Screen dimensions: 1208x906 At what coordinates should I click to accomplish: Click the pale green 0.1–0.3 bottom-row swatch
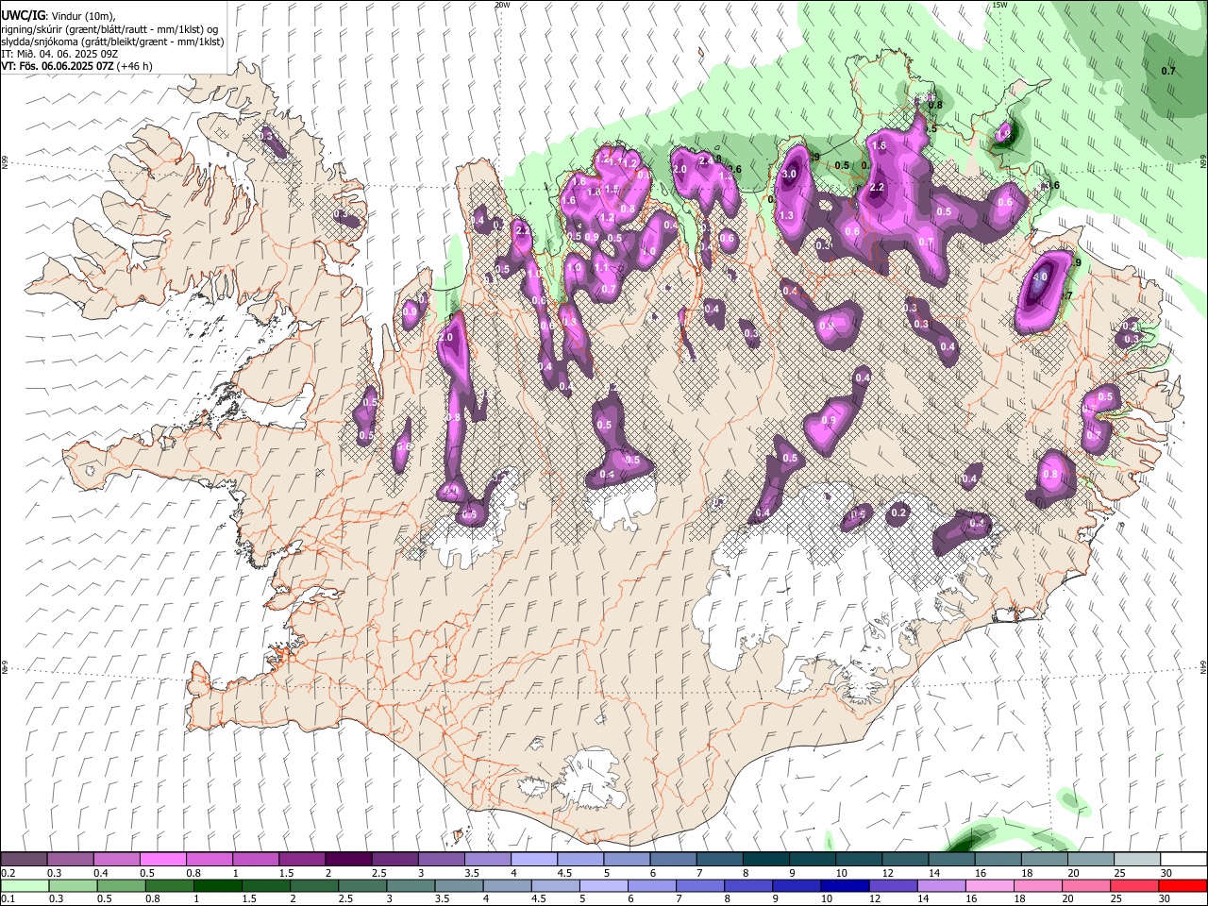coord(25,885)
